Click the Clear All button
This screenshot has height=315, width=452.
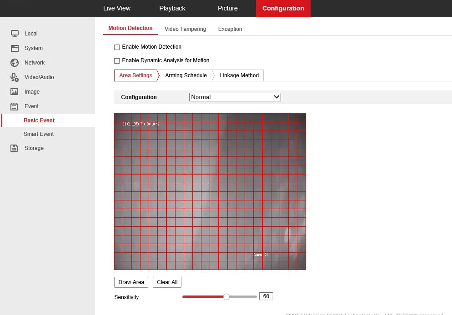click(x=167, y=282)
